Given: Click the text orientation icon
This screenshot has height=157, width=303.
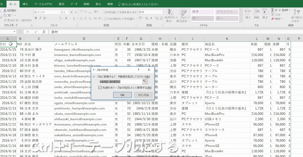Looking at the screenshot, I should pos(95,12).
